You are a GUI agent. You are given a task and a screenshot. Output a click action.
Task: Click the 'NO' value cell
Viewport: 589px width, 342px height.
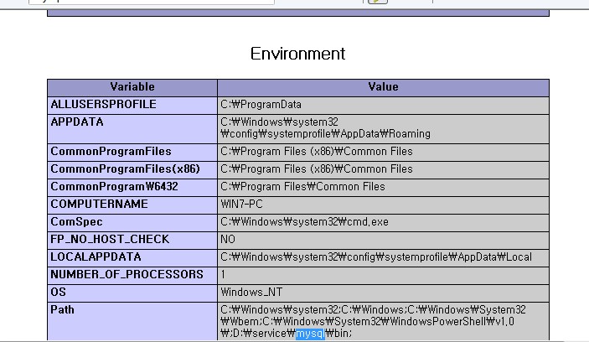(x=228, y=240)
